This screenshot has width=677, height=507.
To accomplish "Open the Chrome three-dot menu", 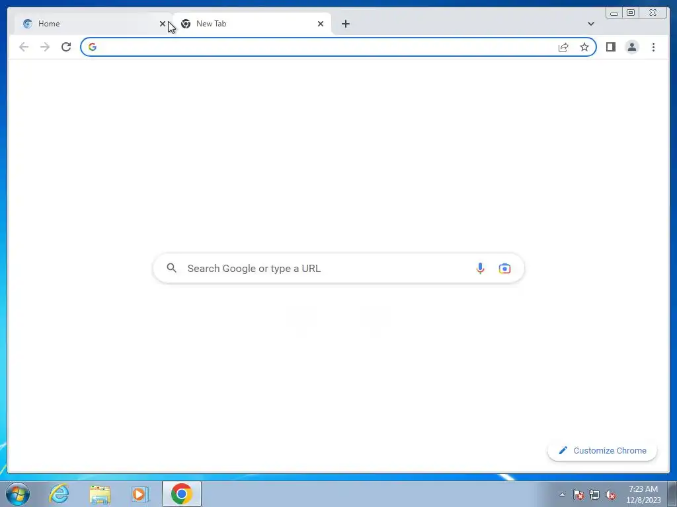I will click(653, 47).
